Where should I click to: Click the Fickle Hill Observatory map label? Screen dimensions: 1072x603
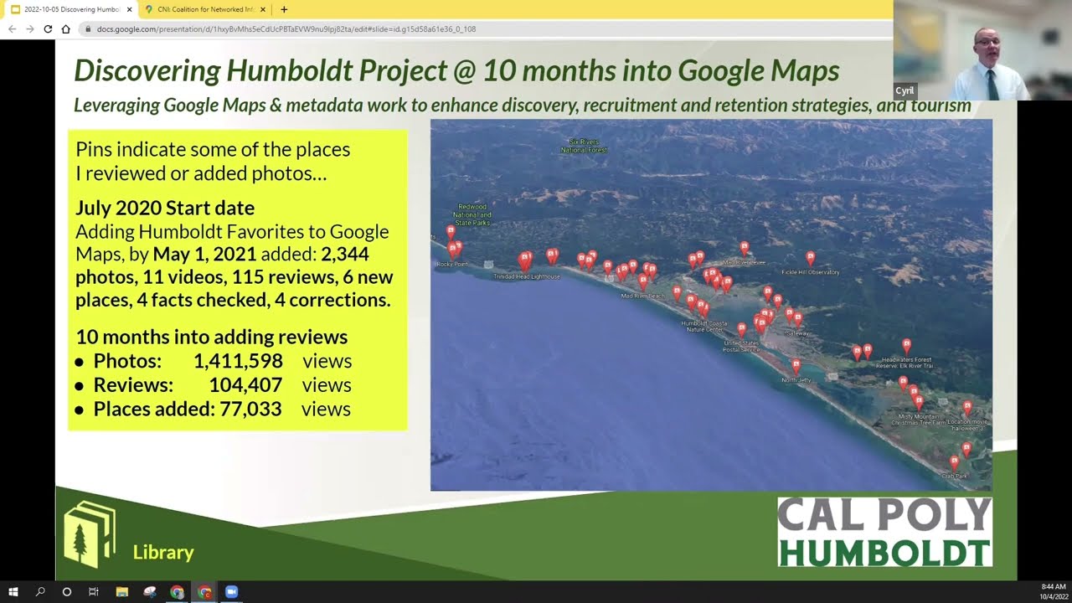point(811,272)
